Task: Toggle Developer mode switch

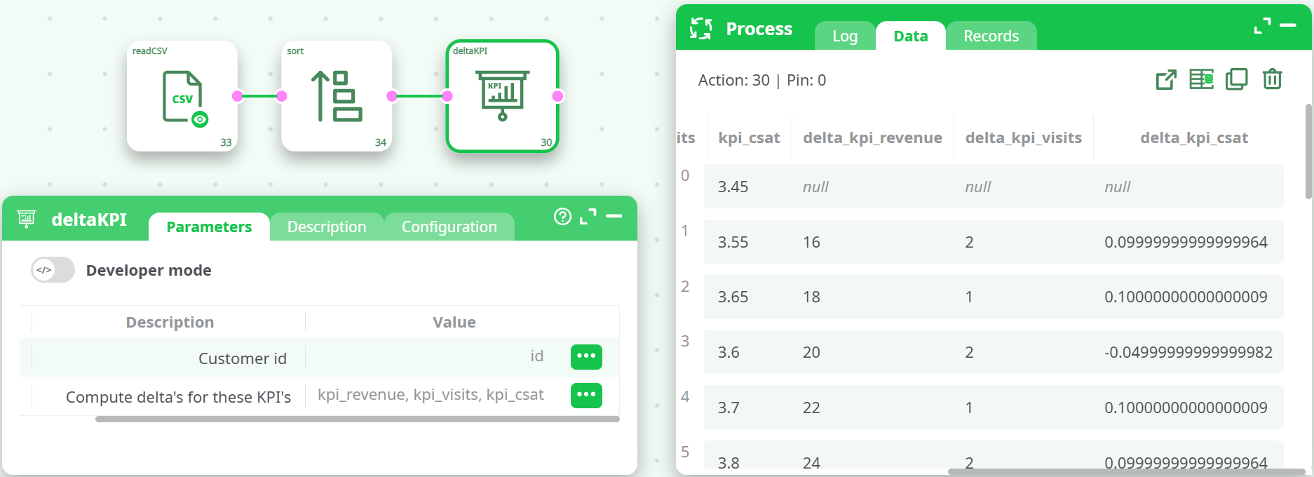Action: point(53,270)
